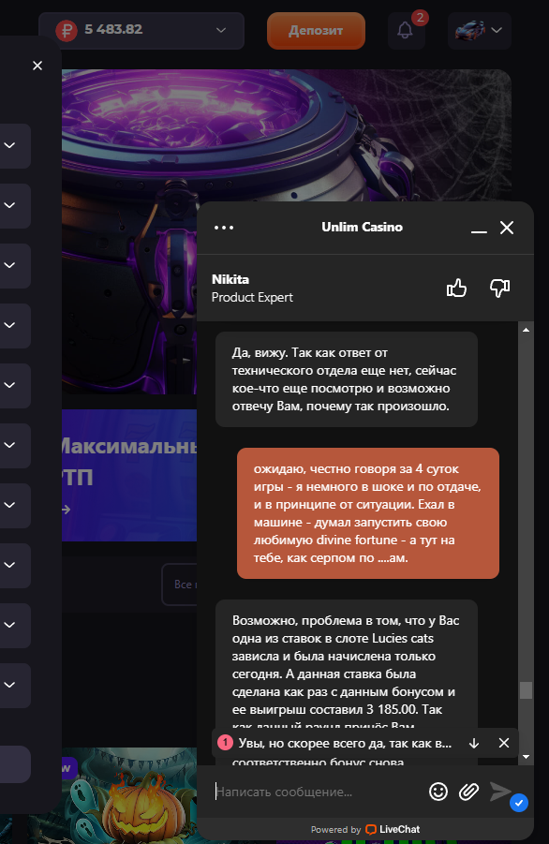The width and height of the screenshot is (549, 844).
Task: Click the paperclip attach file icon
Action: pos(468,792)
